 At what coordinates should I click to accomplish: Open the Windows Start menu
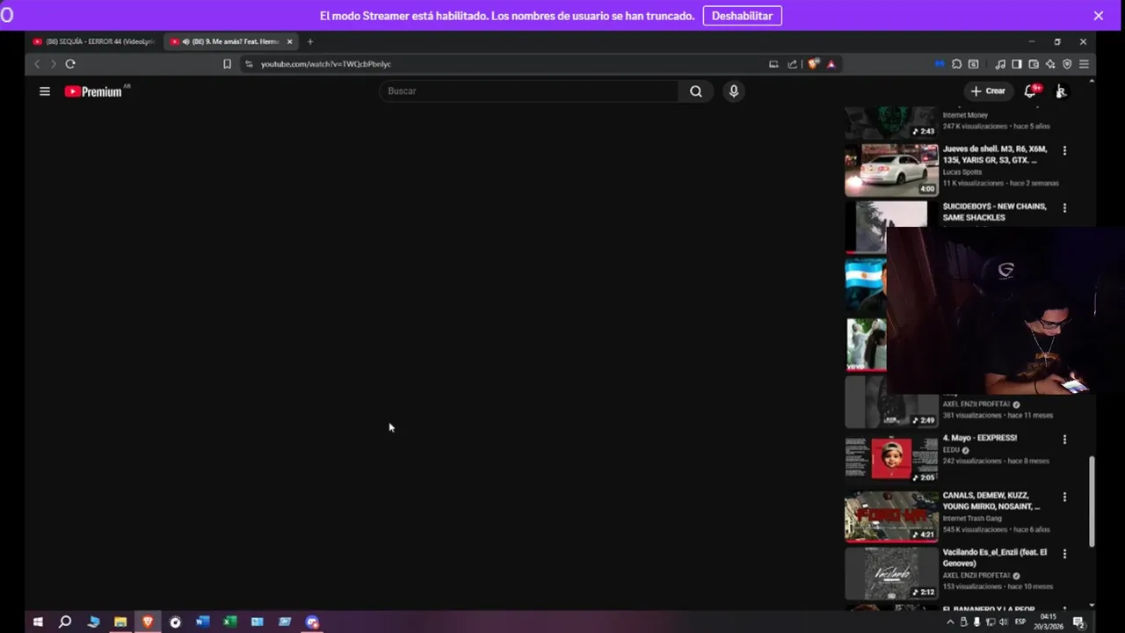[38, 622]
